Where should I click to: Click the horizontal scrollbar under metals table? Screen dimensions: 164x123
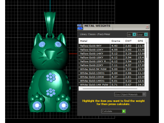110,88
